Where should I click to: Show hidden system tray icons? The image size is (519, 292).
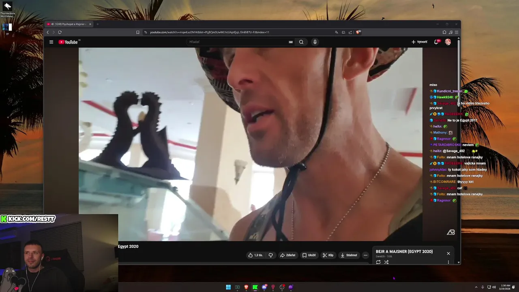[476, 287]
